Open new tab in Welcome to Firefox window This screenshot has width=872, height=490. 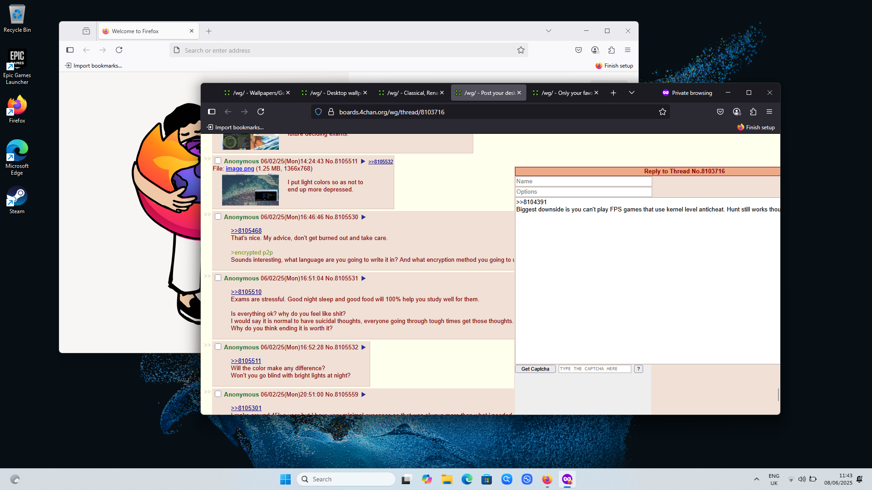[x=208, y=31]
